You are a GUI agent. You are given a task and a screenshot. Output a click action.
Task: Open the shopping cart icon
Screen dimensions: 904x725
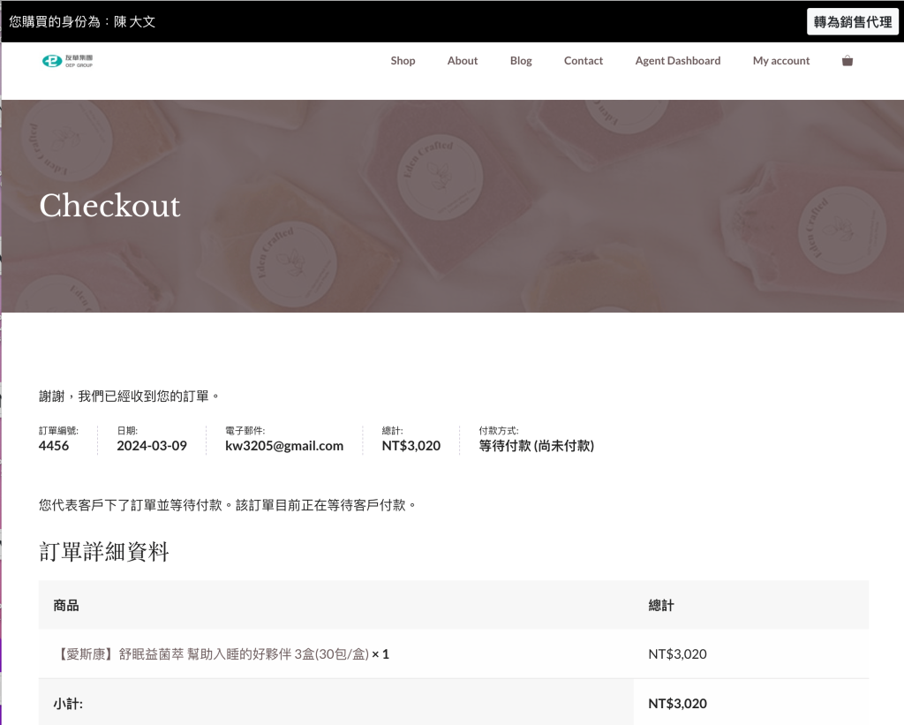[x=847, y=61]
